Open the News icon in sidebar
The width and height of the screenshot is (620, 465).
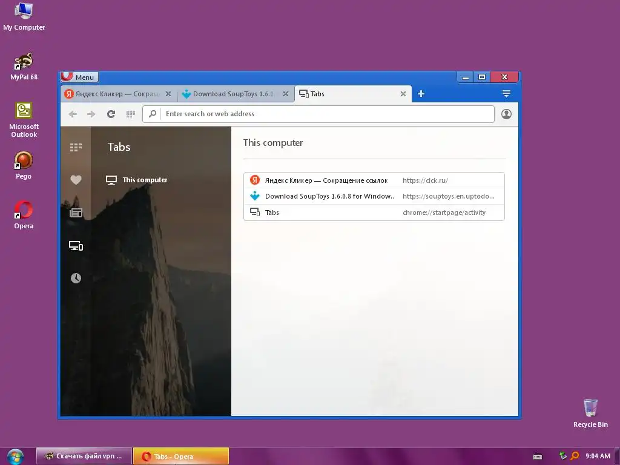[76, 213]
